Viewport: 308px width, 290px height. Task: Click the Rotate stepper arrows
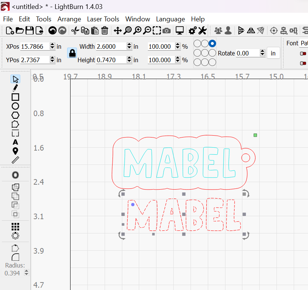click(262, 53)
